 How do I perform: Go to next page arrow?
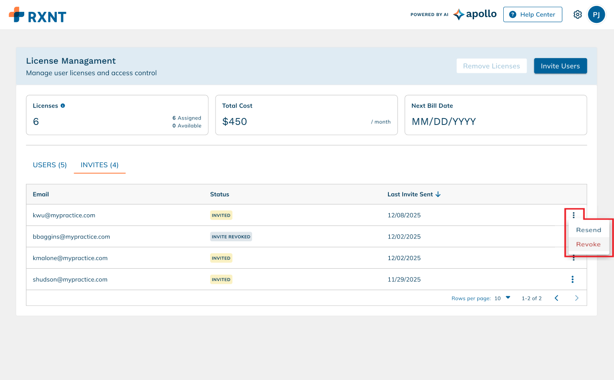576,298
